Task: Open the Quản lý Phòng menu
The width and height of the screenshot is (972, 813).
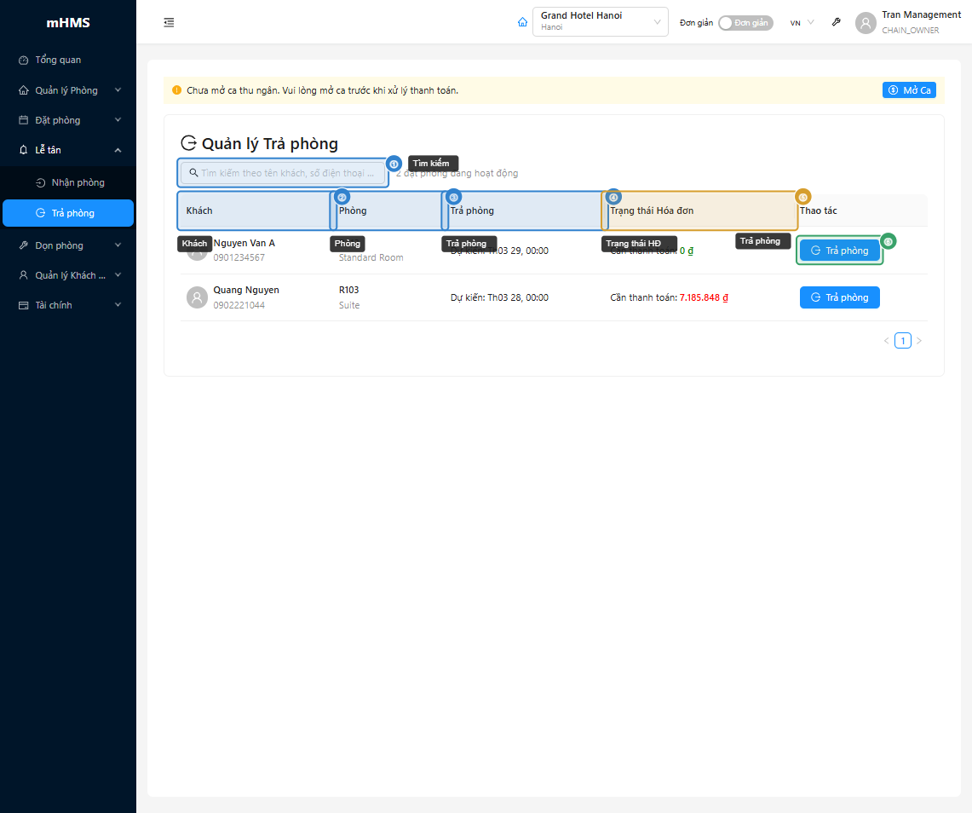Action: (68, 90)
